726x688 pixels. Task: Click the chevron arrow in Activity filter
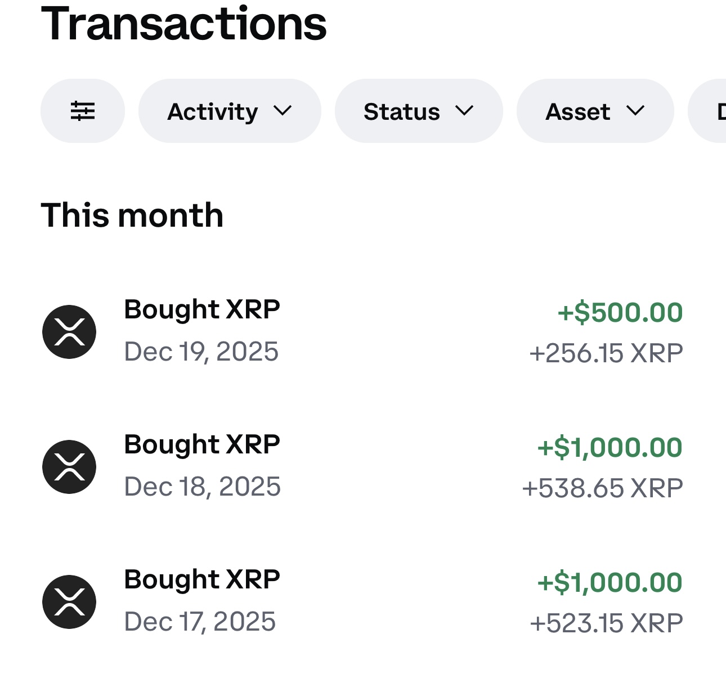[283, 111]
